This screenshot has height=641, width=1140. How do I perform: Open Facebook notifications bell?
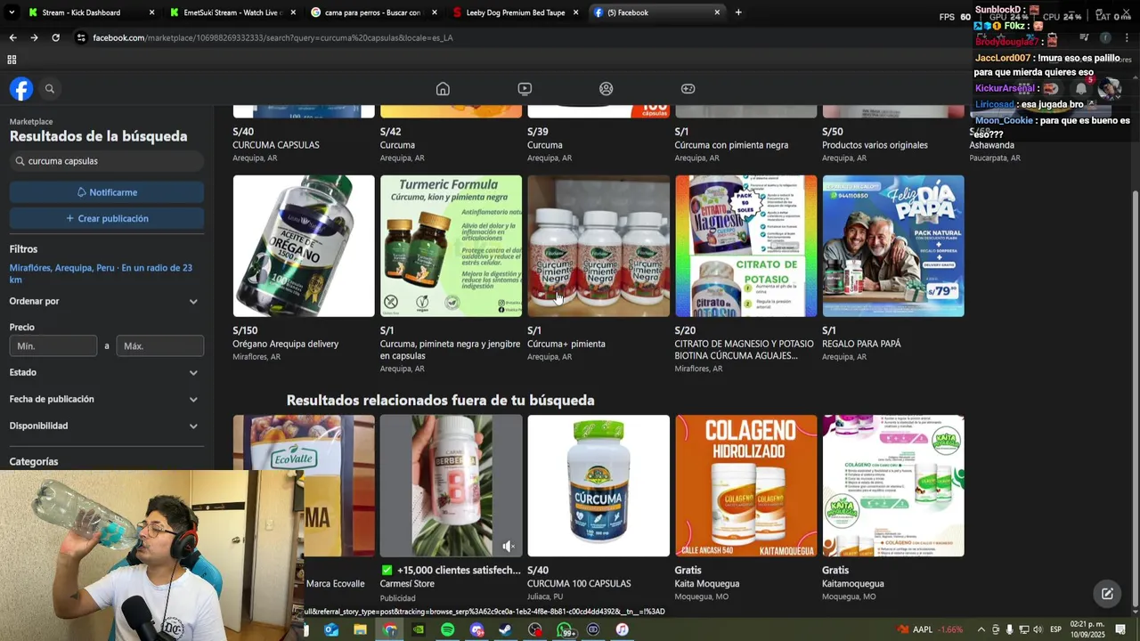pos(1080,89)
